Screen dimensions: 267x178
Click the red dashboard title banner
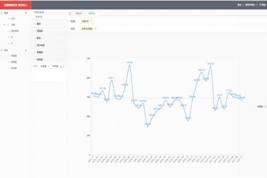[16, 5]
